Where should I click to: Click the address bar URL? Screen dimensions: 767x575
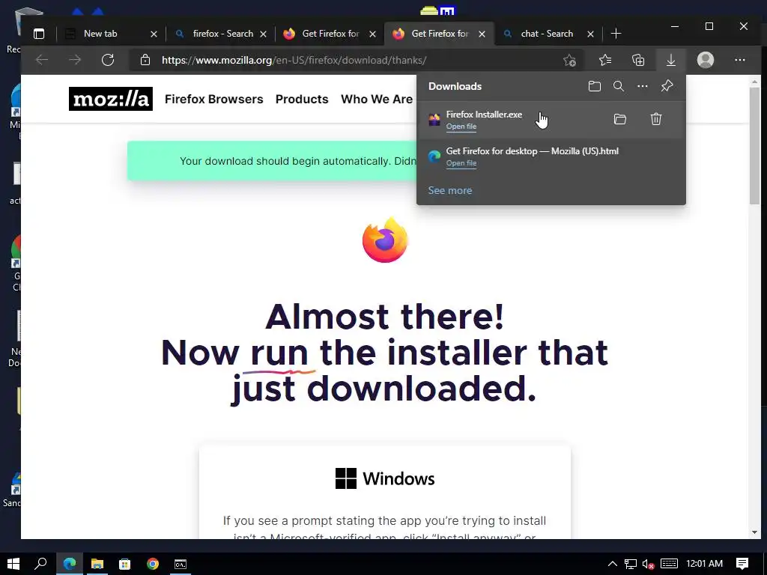[x=294, y=60]
